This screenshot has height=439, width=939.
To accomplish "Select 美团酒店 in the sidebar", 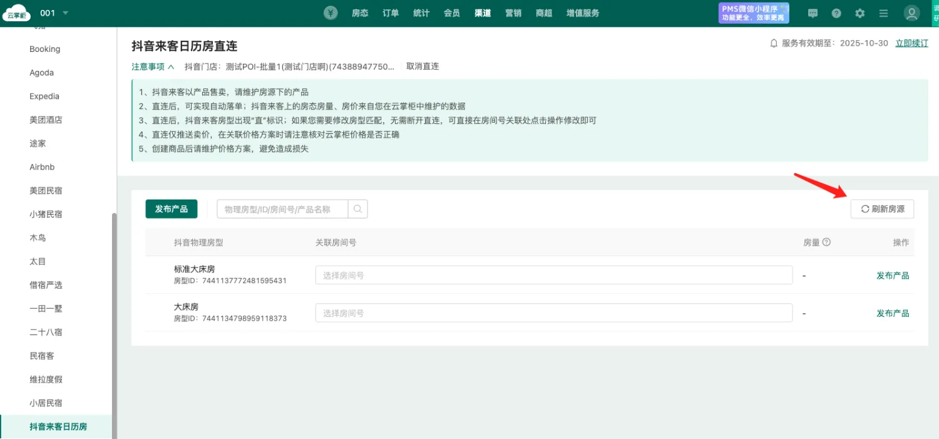I will [46, 120].
